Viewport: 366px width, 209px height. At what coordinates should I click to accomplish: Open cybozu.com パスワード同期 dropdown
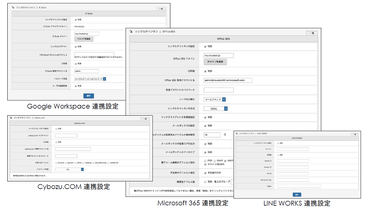click(x=69, y=169)
